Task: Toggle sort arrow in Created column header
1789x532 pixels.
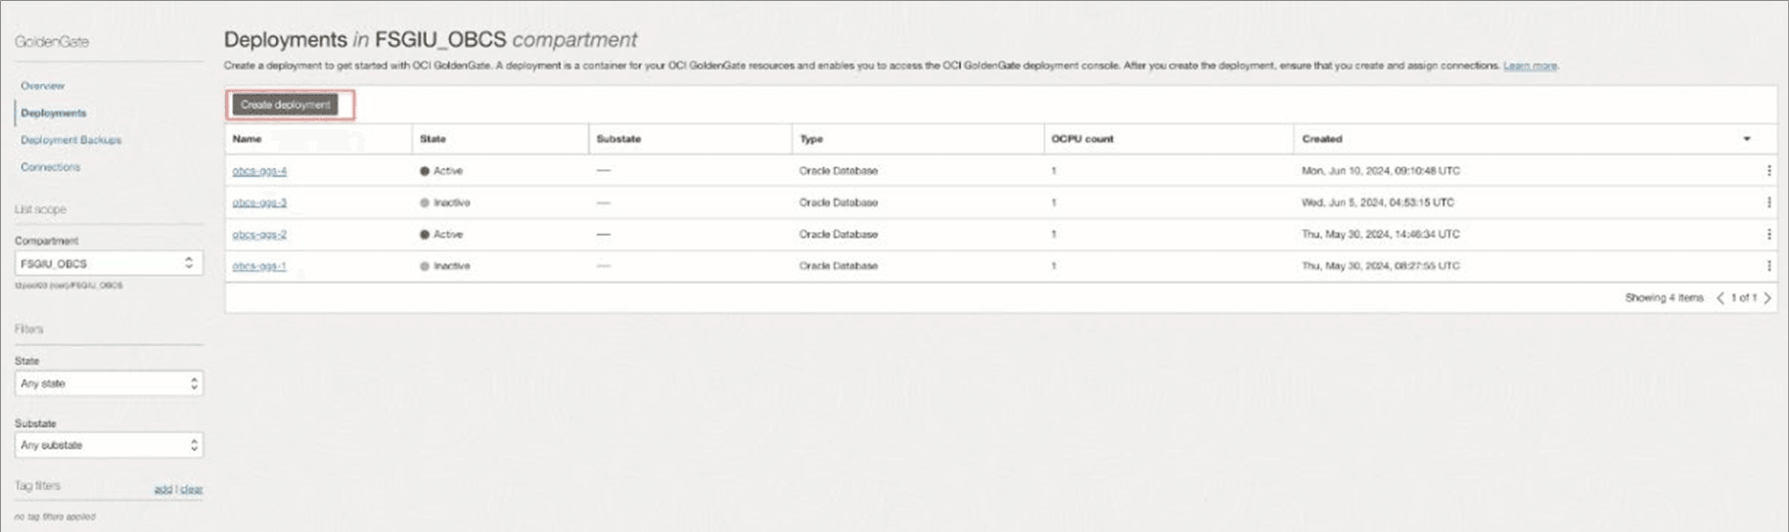Action: (1747, 139)
